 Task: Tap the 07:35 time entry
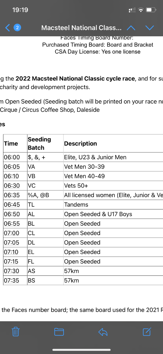(12, 280)
